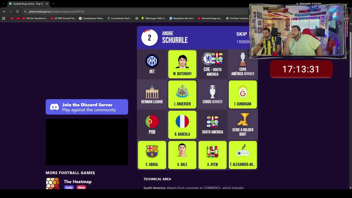Click the MORE FOOTBALL GAMES heading

point(70,173)
